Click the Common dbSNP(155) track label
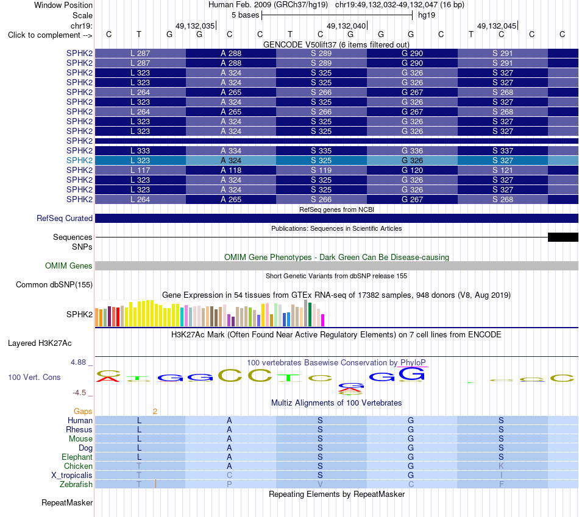The image size is (579, 517). [x=54, y=285]
